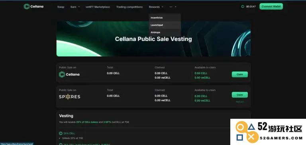
Task: Click the 25% CELL vesting step icon
Action: click(x=61, y=133)
